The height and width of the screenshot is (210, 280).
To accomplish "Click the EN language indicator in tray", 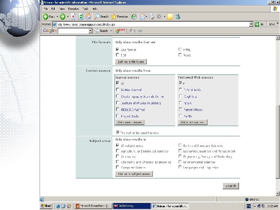I will pos(248,206).
